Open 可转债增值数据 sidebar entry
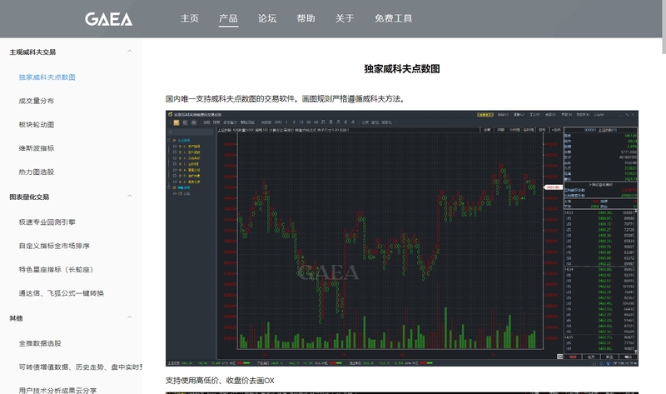This screenshot has height=394, width=666. click(80, 367)
